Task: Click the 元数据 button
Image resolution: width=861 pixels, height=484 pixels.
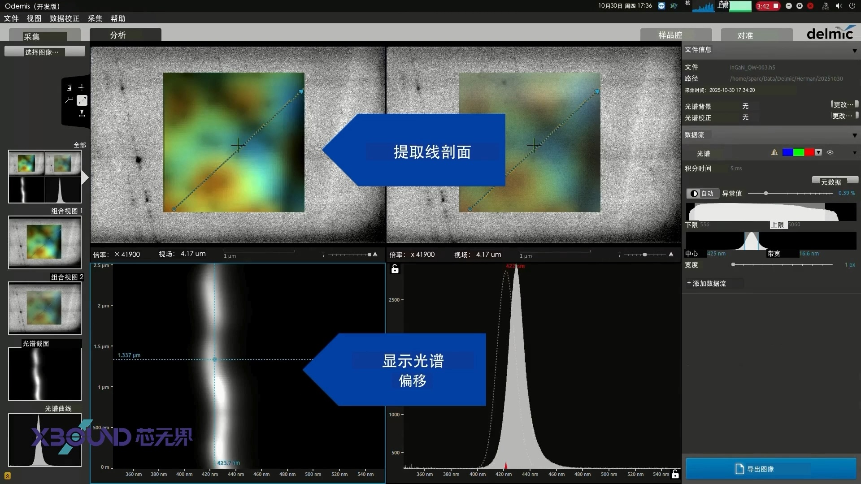Action: coord(835,181)
